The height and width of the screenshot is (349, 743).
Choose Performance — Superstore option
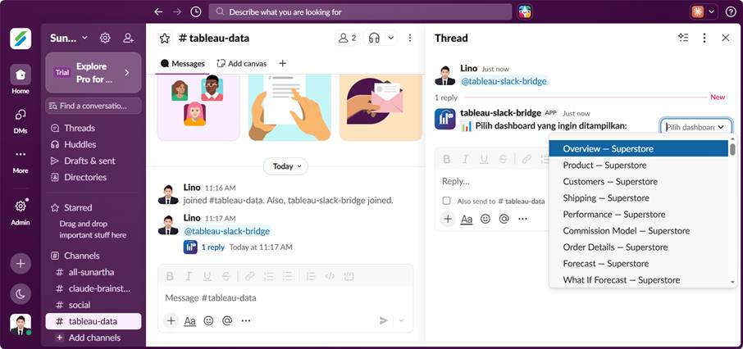coord(638,215)
